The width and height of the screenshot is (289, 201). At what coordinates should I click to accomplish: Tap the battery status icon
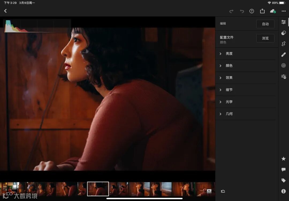pyautogui.click(x=282, y=3)
